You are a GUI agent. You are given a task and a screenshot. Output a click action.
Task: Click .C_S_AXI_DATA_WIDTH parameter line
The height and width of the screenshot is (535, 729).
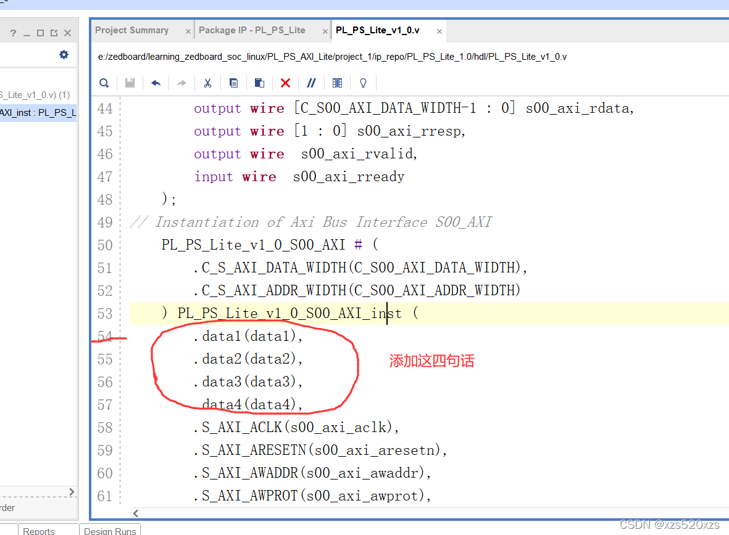[360, 268]
